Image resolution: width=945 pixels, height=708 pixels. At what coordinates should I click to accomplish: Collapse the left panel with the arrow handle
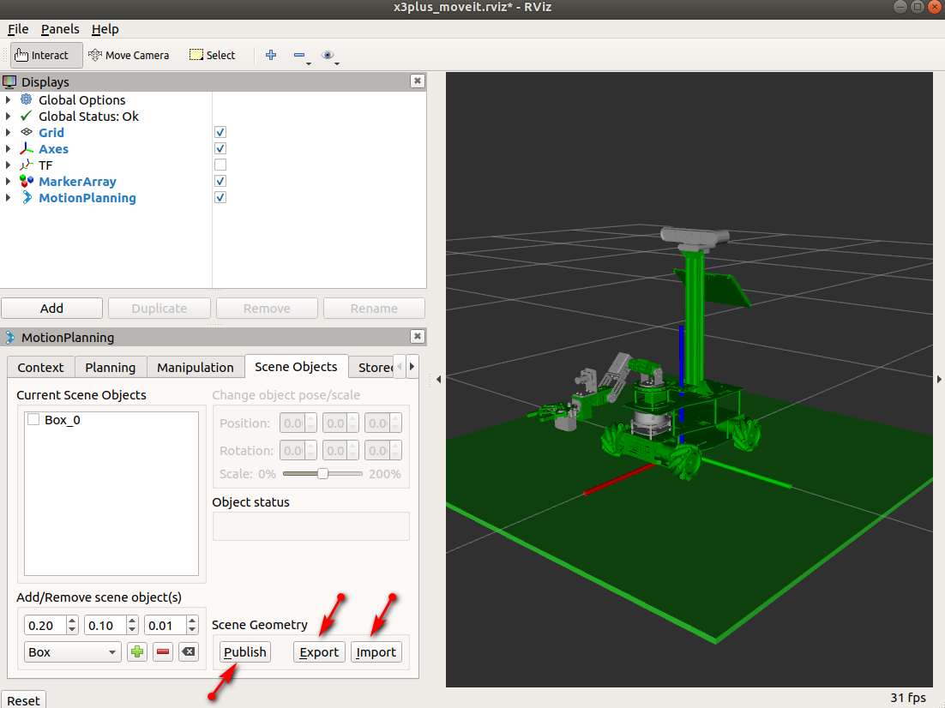pyautogui.click(x=439, y=379)
